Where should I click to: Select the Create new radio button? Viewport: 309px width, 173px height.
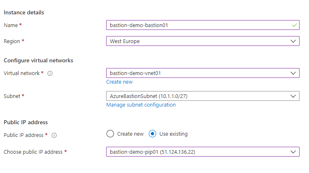click(x=110, y=134)
